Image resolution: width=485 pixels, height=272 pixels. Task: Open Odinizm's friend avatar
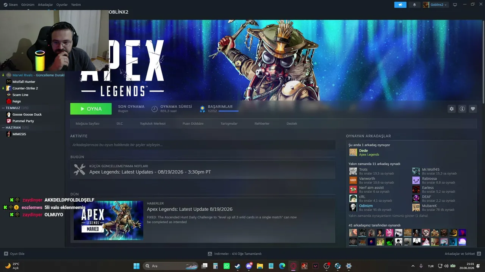[x=353, y=207]
